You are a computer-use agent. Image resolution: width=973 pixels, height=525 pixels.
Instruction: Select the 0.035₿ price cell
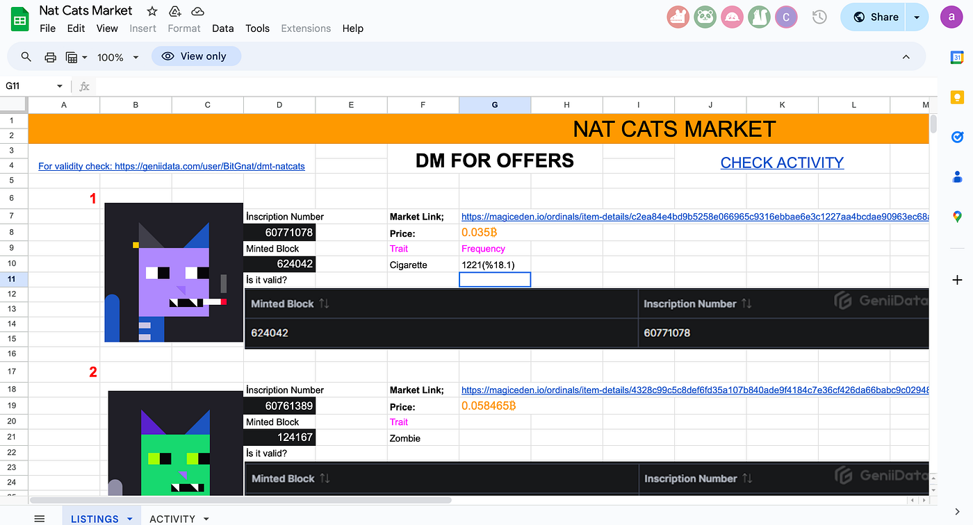tap(495, 233)
